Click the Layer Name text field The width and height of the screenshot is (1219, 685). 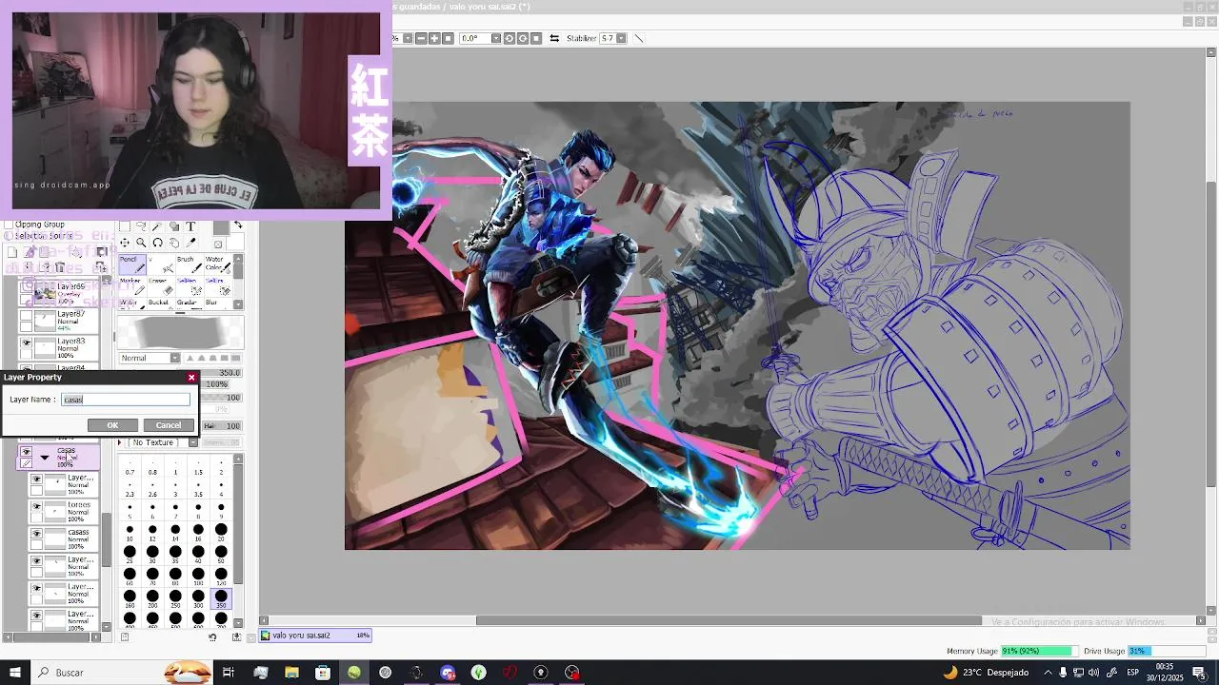126,400
